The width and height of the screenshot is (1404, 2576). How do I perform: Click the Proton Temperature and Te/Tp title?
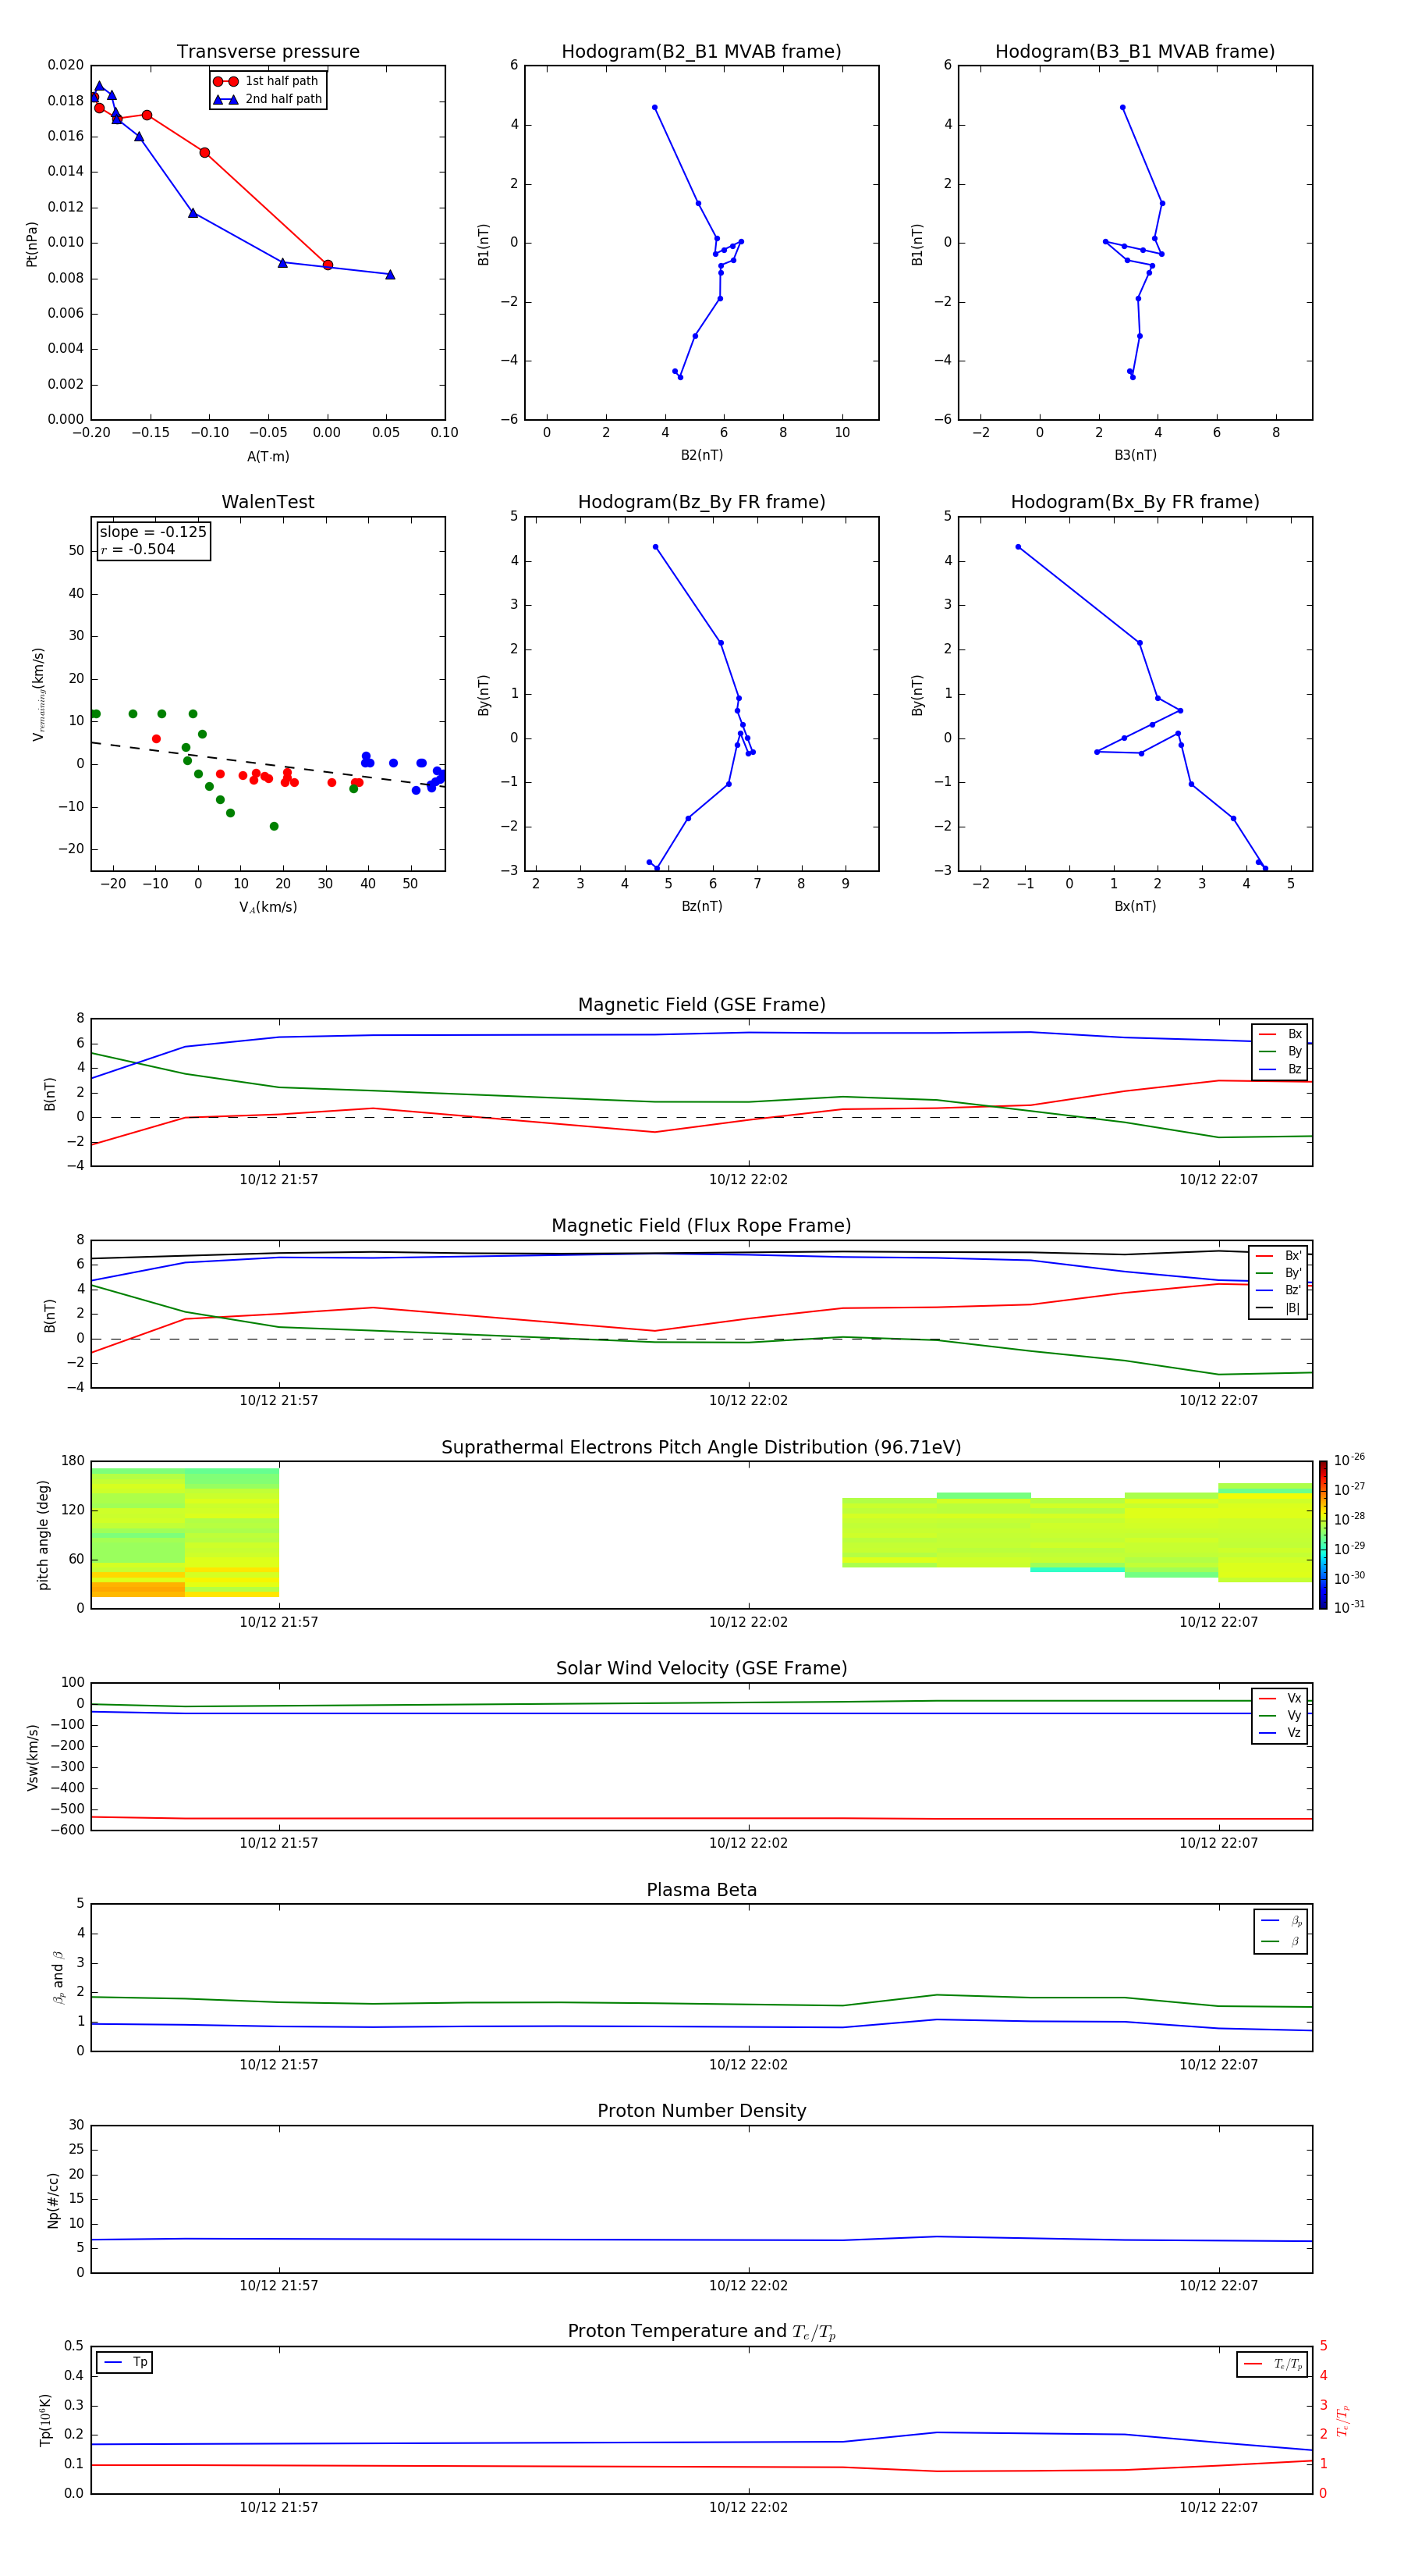(x=701, y=2331)
